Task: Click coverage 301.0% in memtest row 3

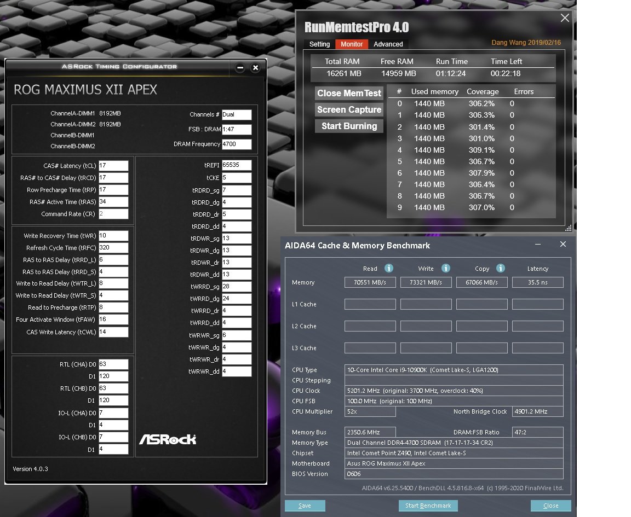Action: 481,138
